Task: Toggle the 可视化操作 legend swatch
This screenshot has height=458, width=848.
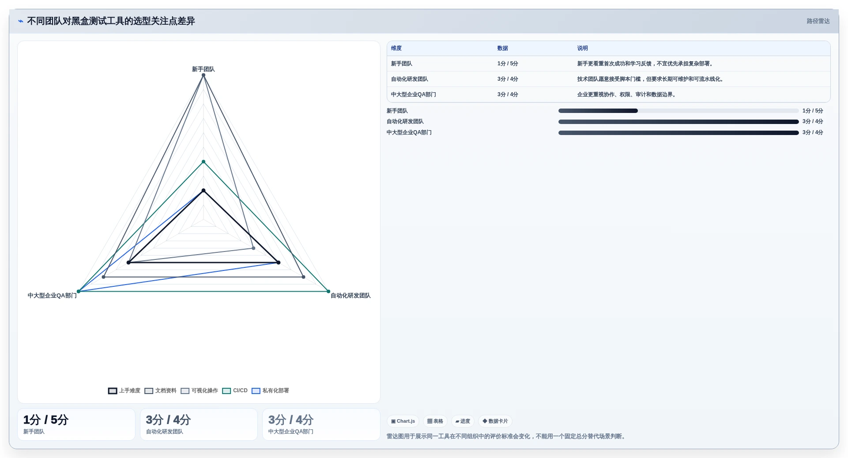Action: [185, 391]
